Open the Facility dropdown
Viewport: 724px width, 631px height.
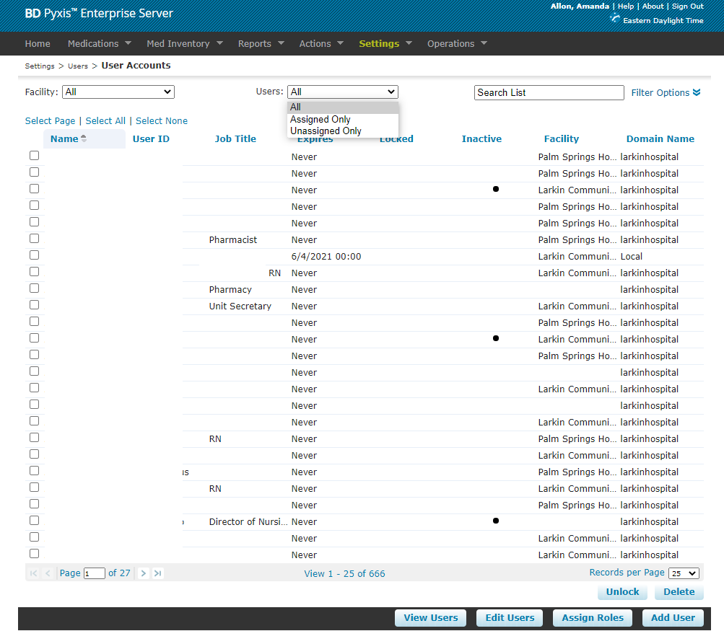click(x=118, y=92)
